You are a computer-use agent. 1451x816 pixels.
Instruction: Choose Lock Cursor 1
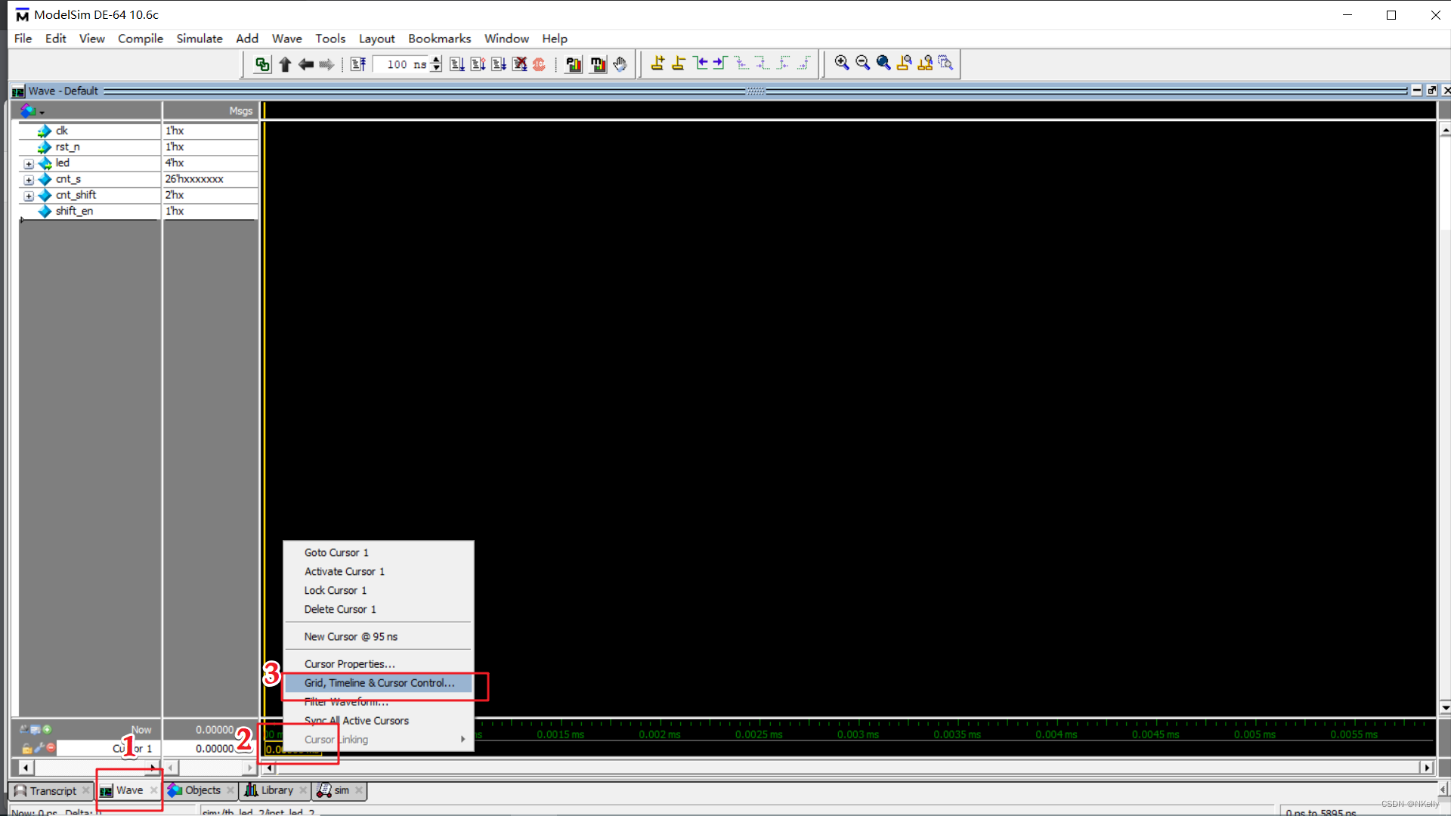point(379,590)
